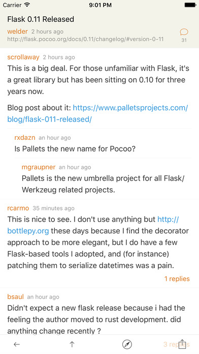Tap the battery icon in status bar
This screenshot has width=199, height=354.
coord(190,5)
